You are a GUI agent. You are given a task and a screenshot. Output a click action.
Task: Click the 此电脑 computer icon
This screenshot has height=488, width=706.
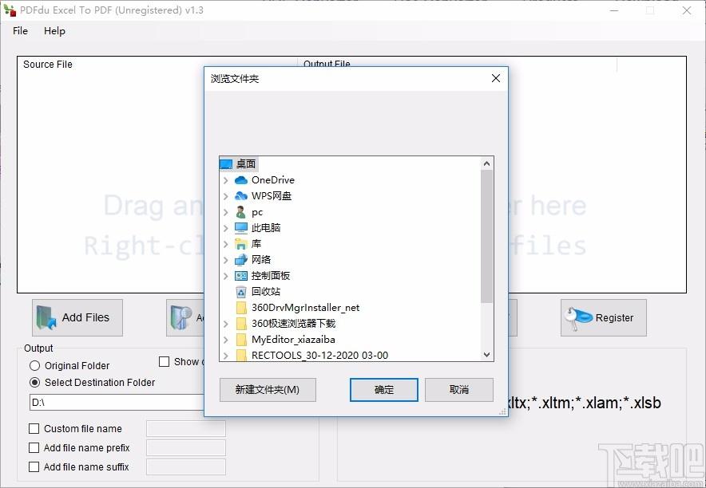pyautogui.click(x=241, y=228)
